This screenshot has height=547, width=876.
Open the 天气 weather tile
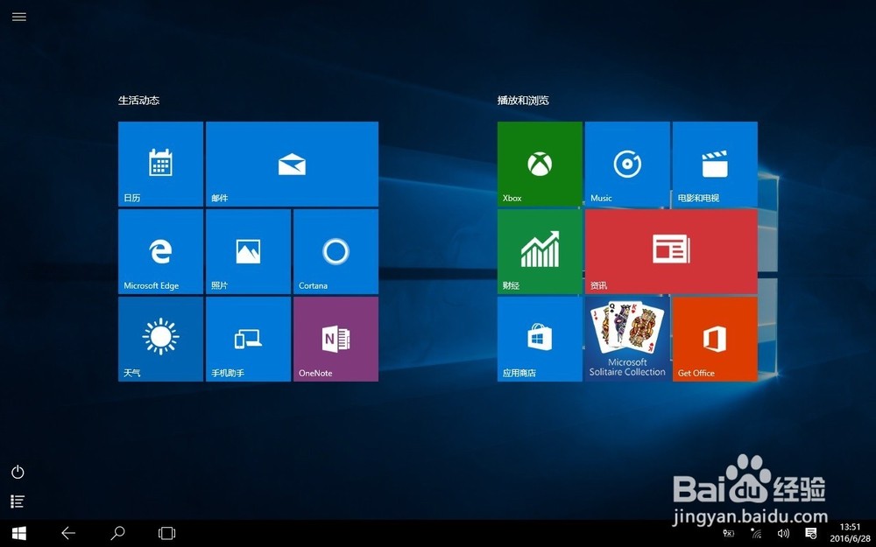(x=160, y=339)
